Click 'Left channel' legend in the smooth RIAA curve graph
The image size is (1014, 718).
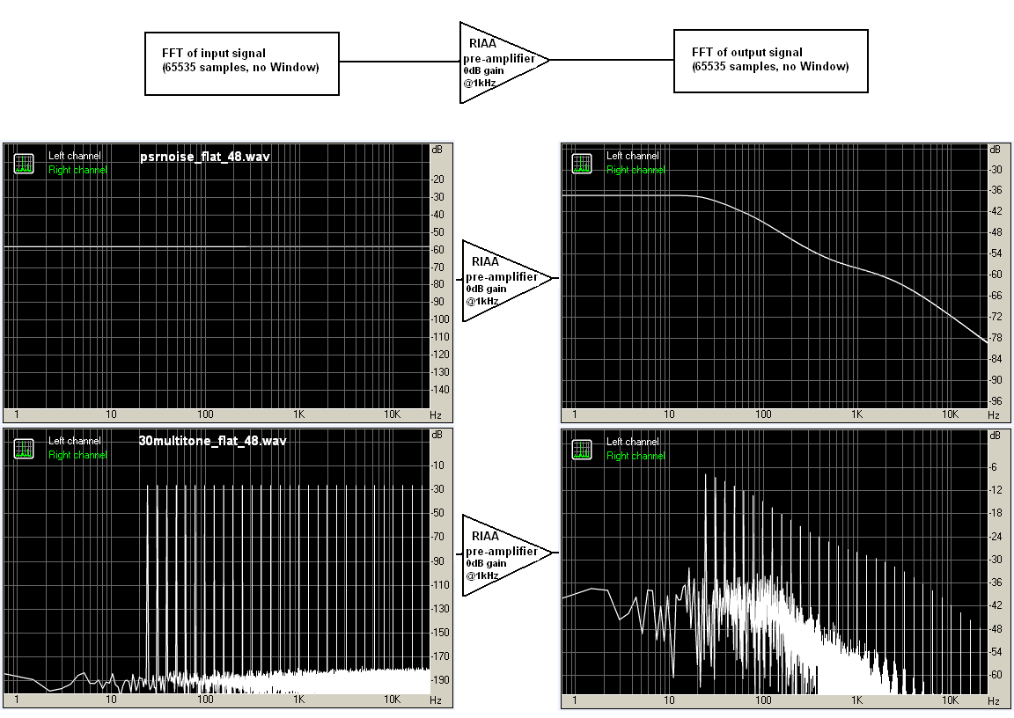pyautogui.click(x=633, y=156)
